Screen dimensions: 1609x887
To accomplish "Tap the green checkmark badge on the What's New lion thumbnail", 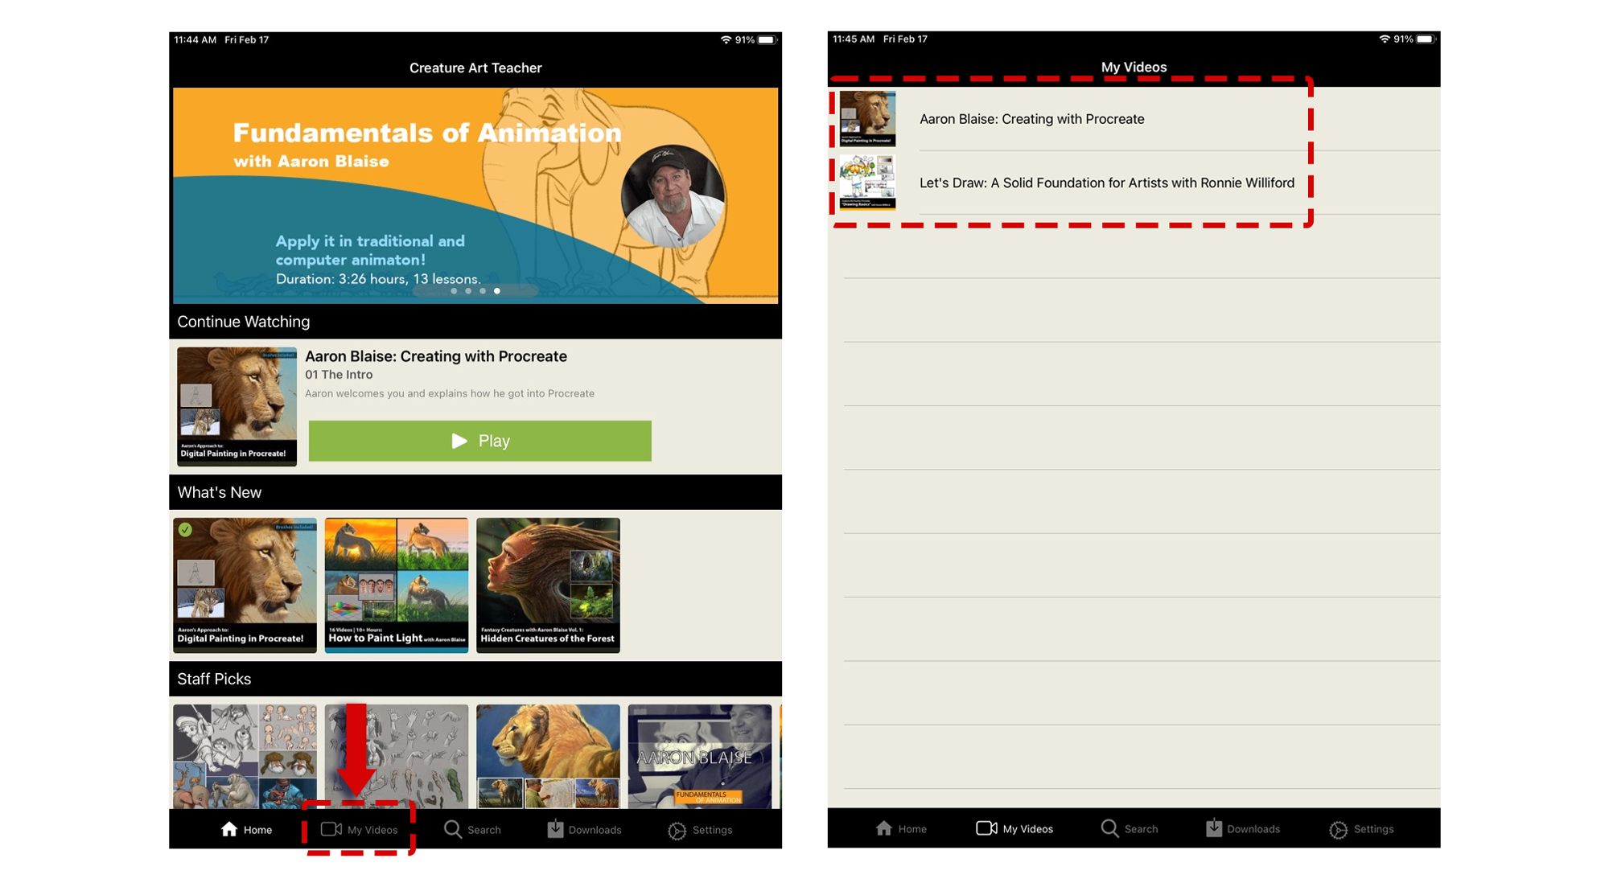I will pos(185,530).
